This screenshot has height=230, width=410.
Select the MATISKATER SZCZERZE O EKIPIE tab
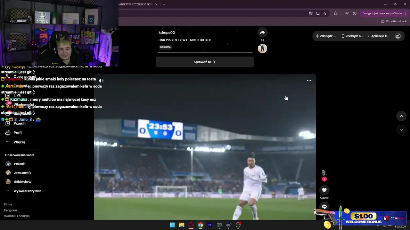(135, 4)
